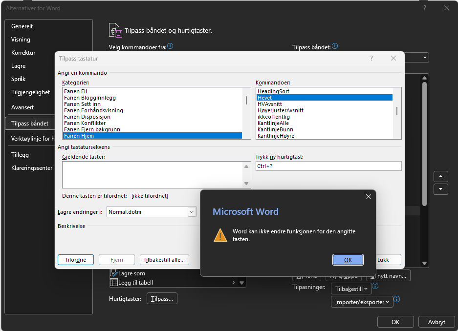Select Fanen Forhåndsvisning category
Viewport: 458px width, 331px height.
(153, 110)
